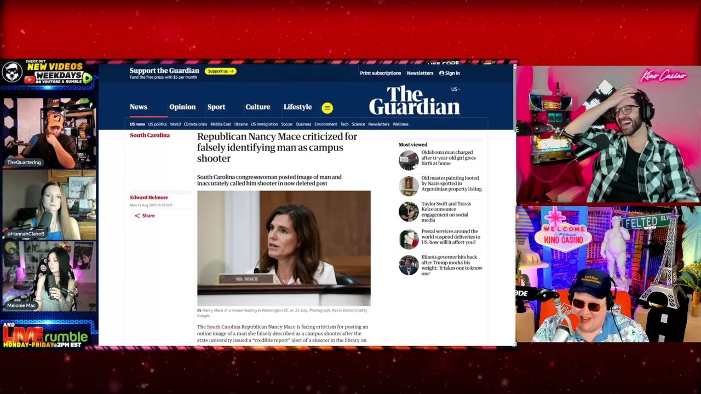Viewport: 701px width, 394px height.
Task: Click the article headline about Nancy Mace
Action: tap(277, 147)
